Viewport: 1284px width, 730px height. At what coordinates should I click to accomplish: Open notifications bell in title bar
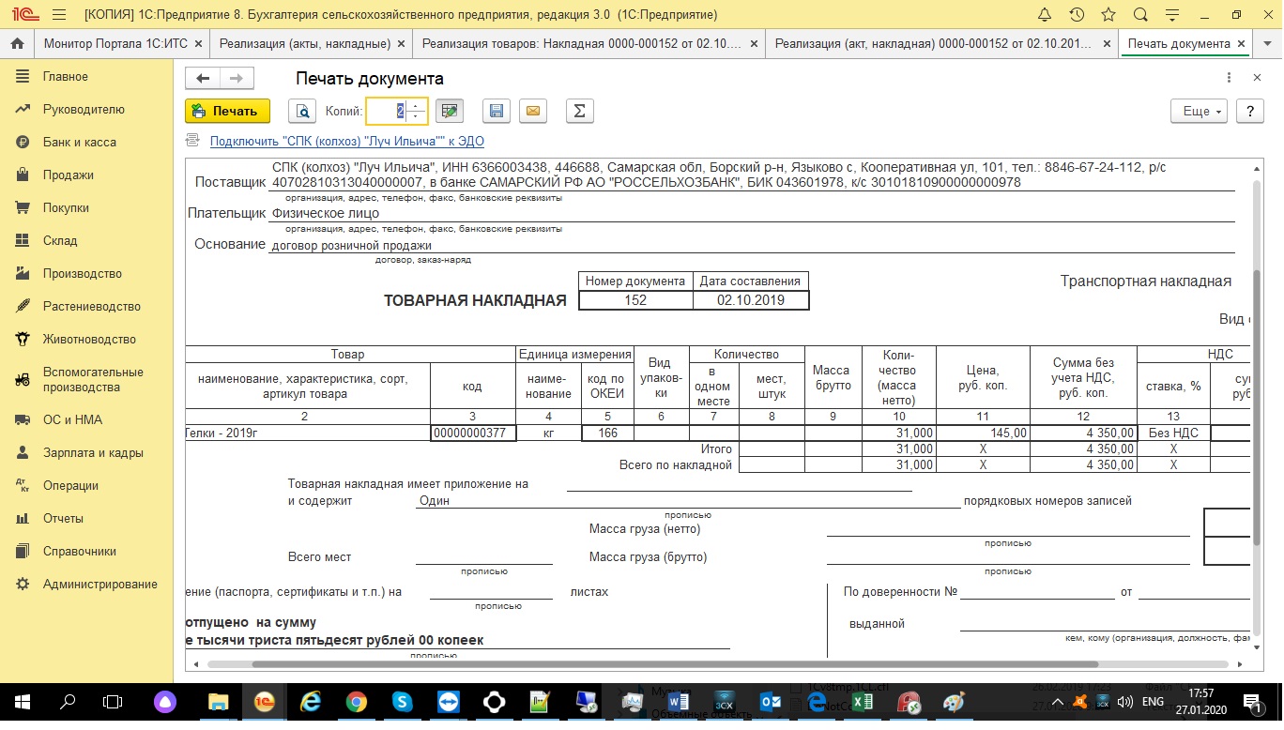click(x=1045, y=15)
